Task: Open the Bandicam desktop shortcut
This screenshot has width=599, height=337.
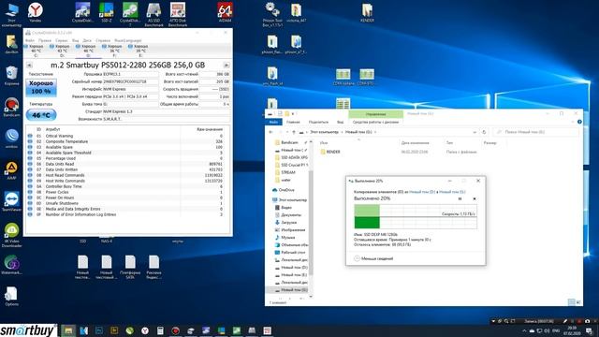Action: [11, 108]
